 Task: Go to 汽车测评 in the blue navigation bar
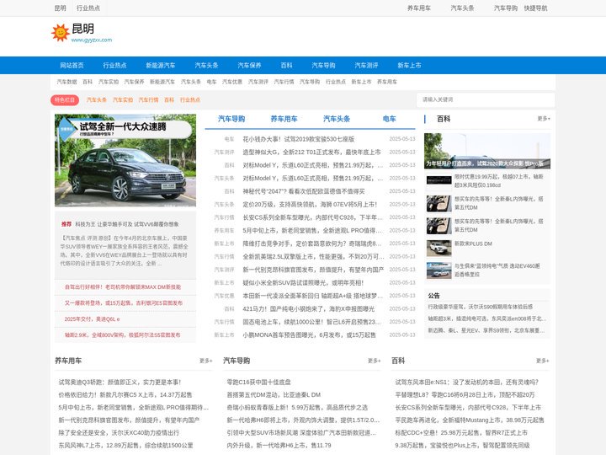[x=366, y=66]
